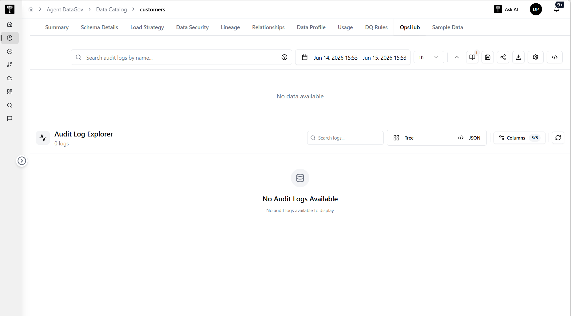Image resolution: width=571 pixels, height=316 pixels.
Task: Switch to the Sample Data tab
Action: (x=447, y=27)
